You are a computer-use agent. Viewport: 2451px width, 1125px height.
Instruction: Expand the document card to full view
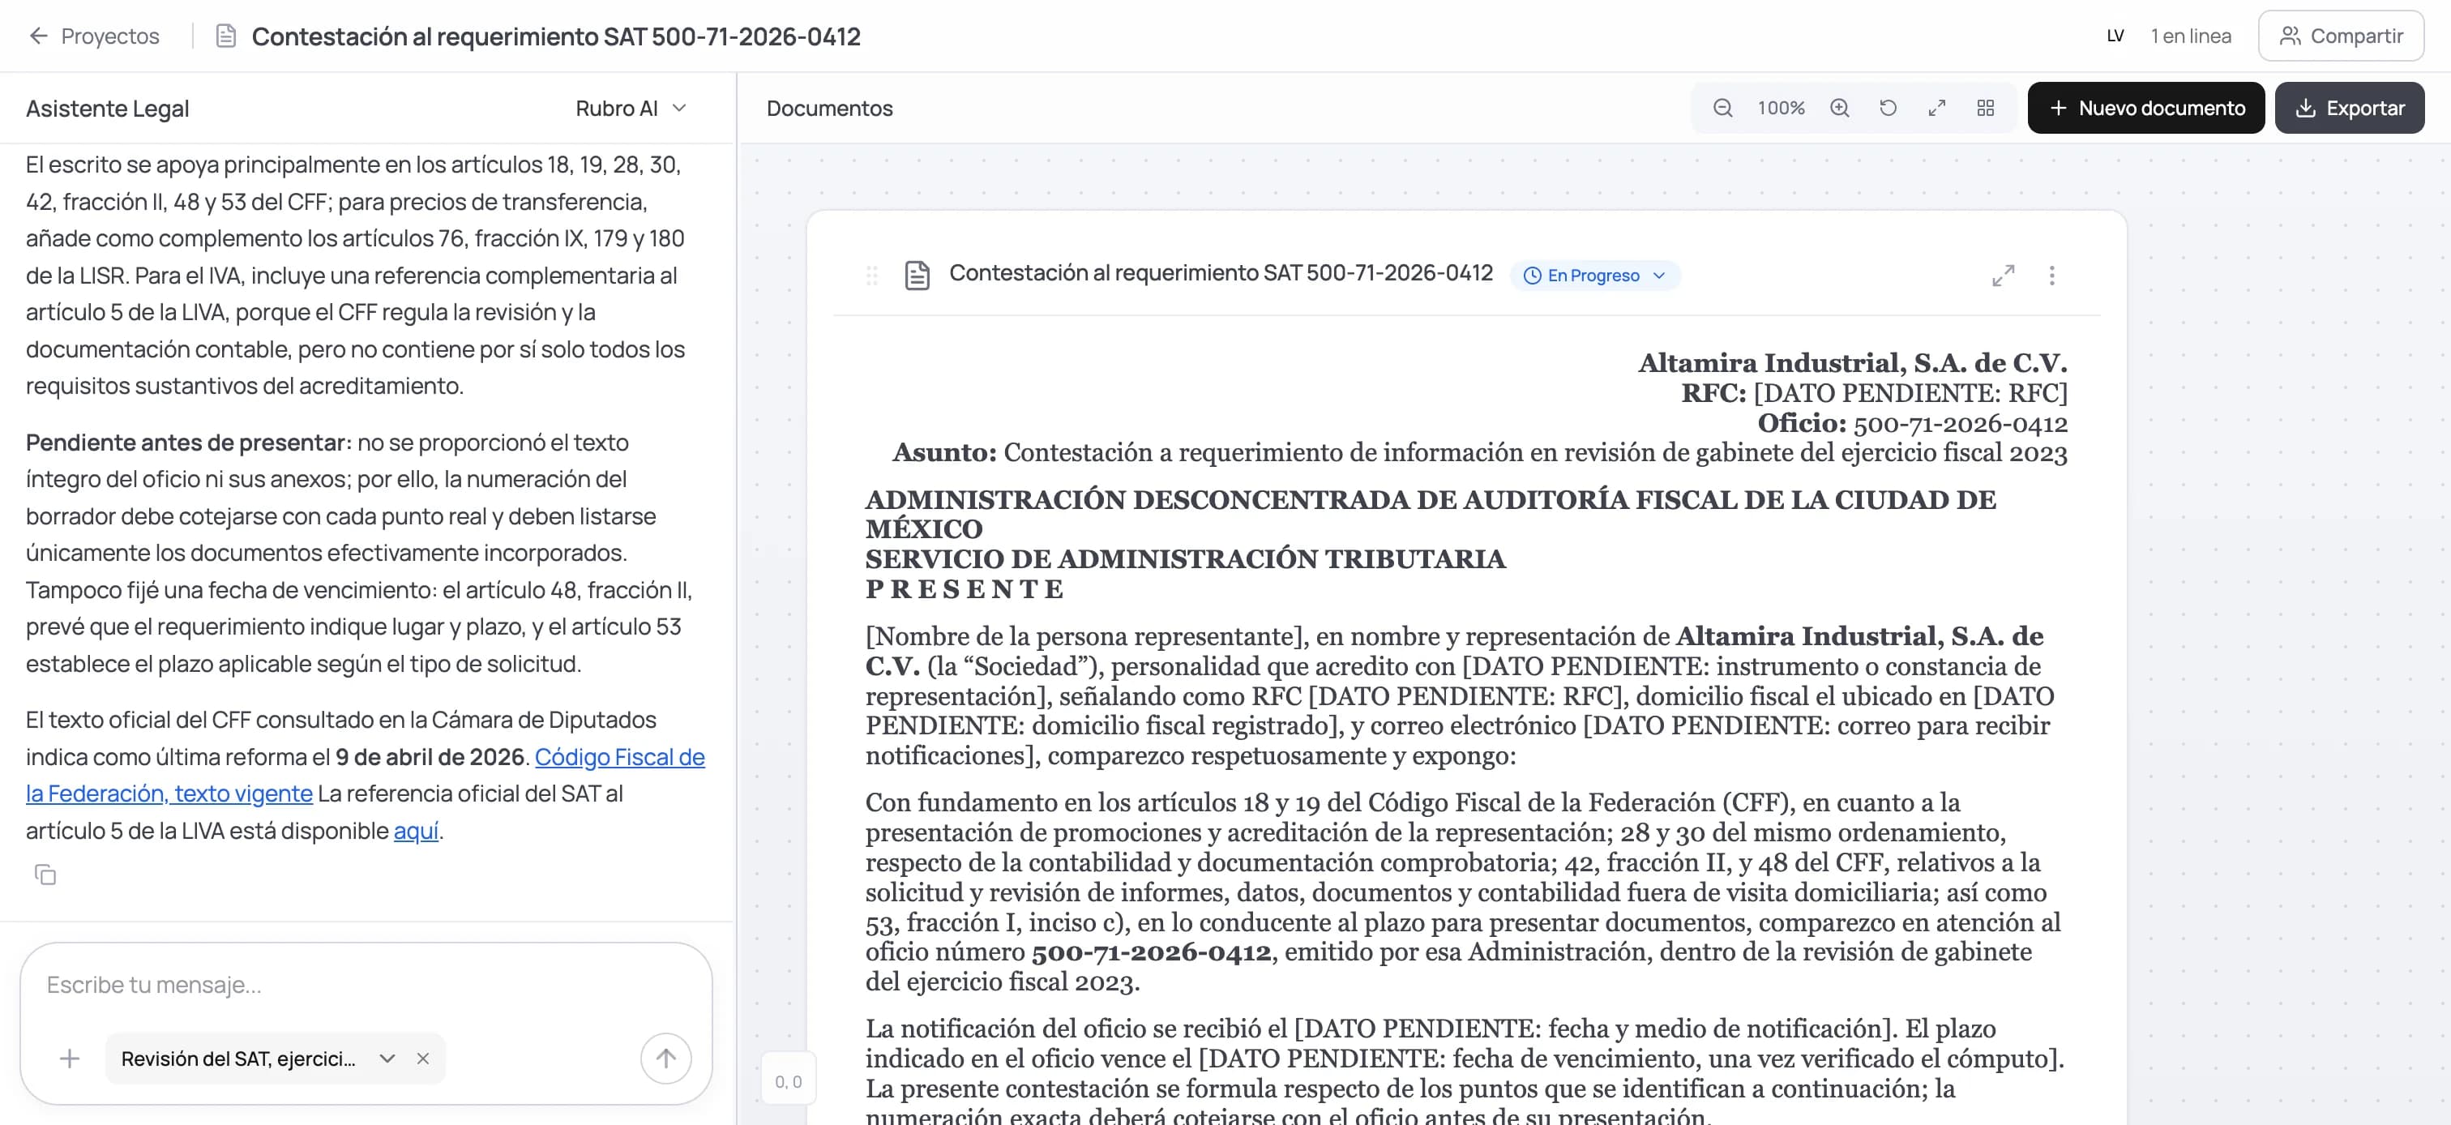coord(2003,276)
